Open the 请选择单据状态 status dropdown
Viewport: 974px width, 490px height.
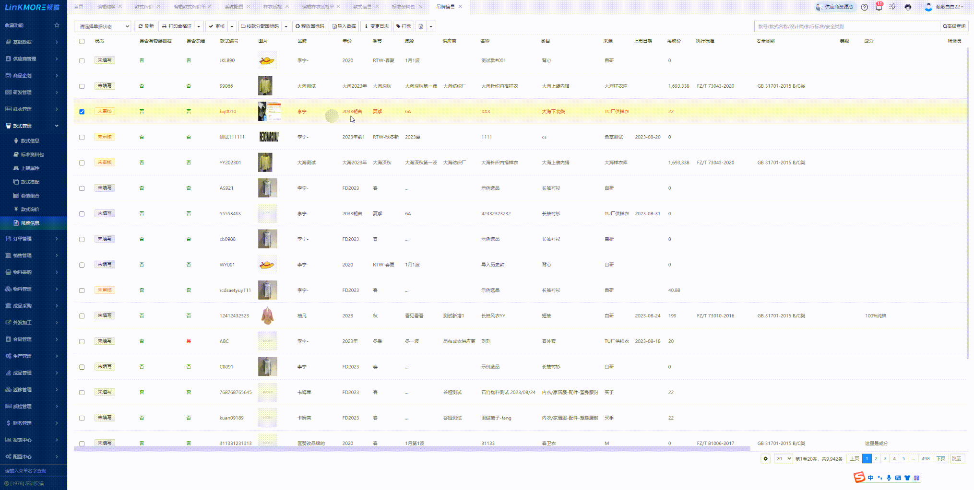click(x=102, y=26)
